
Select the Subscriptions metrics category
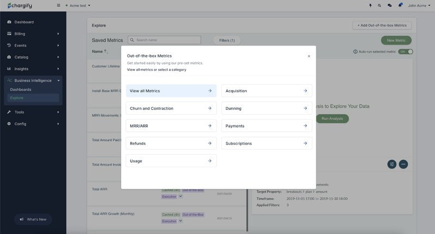(x=266, y=143)
